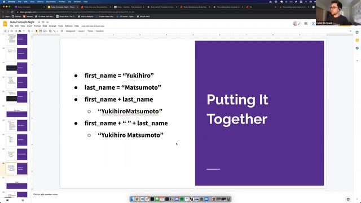This screenshot has height=203, width=361.
Task: Select the Paint format tool
Action: coord(24,31)
